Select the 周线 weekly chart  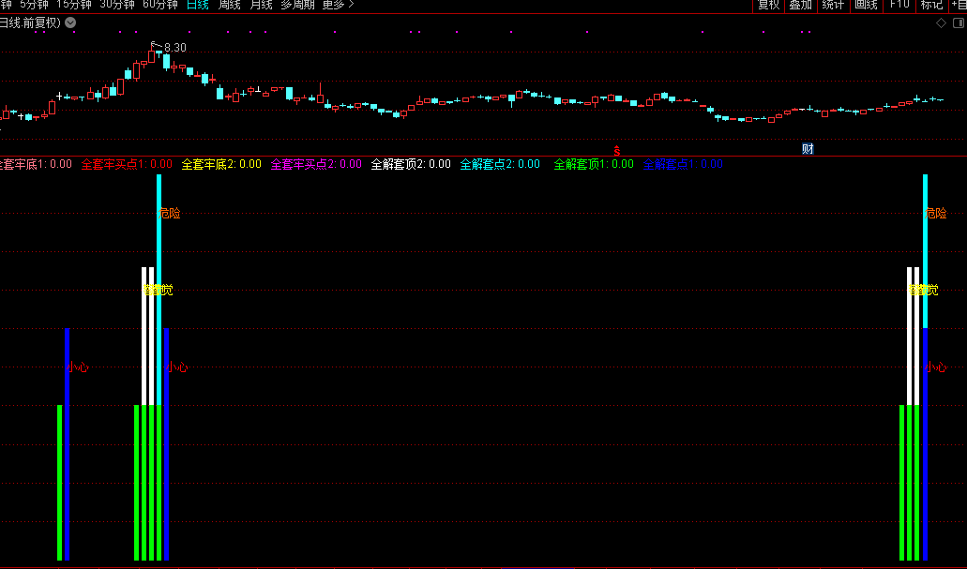pyautogui.click(x=229, y=5)
